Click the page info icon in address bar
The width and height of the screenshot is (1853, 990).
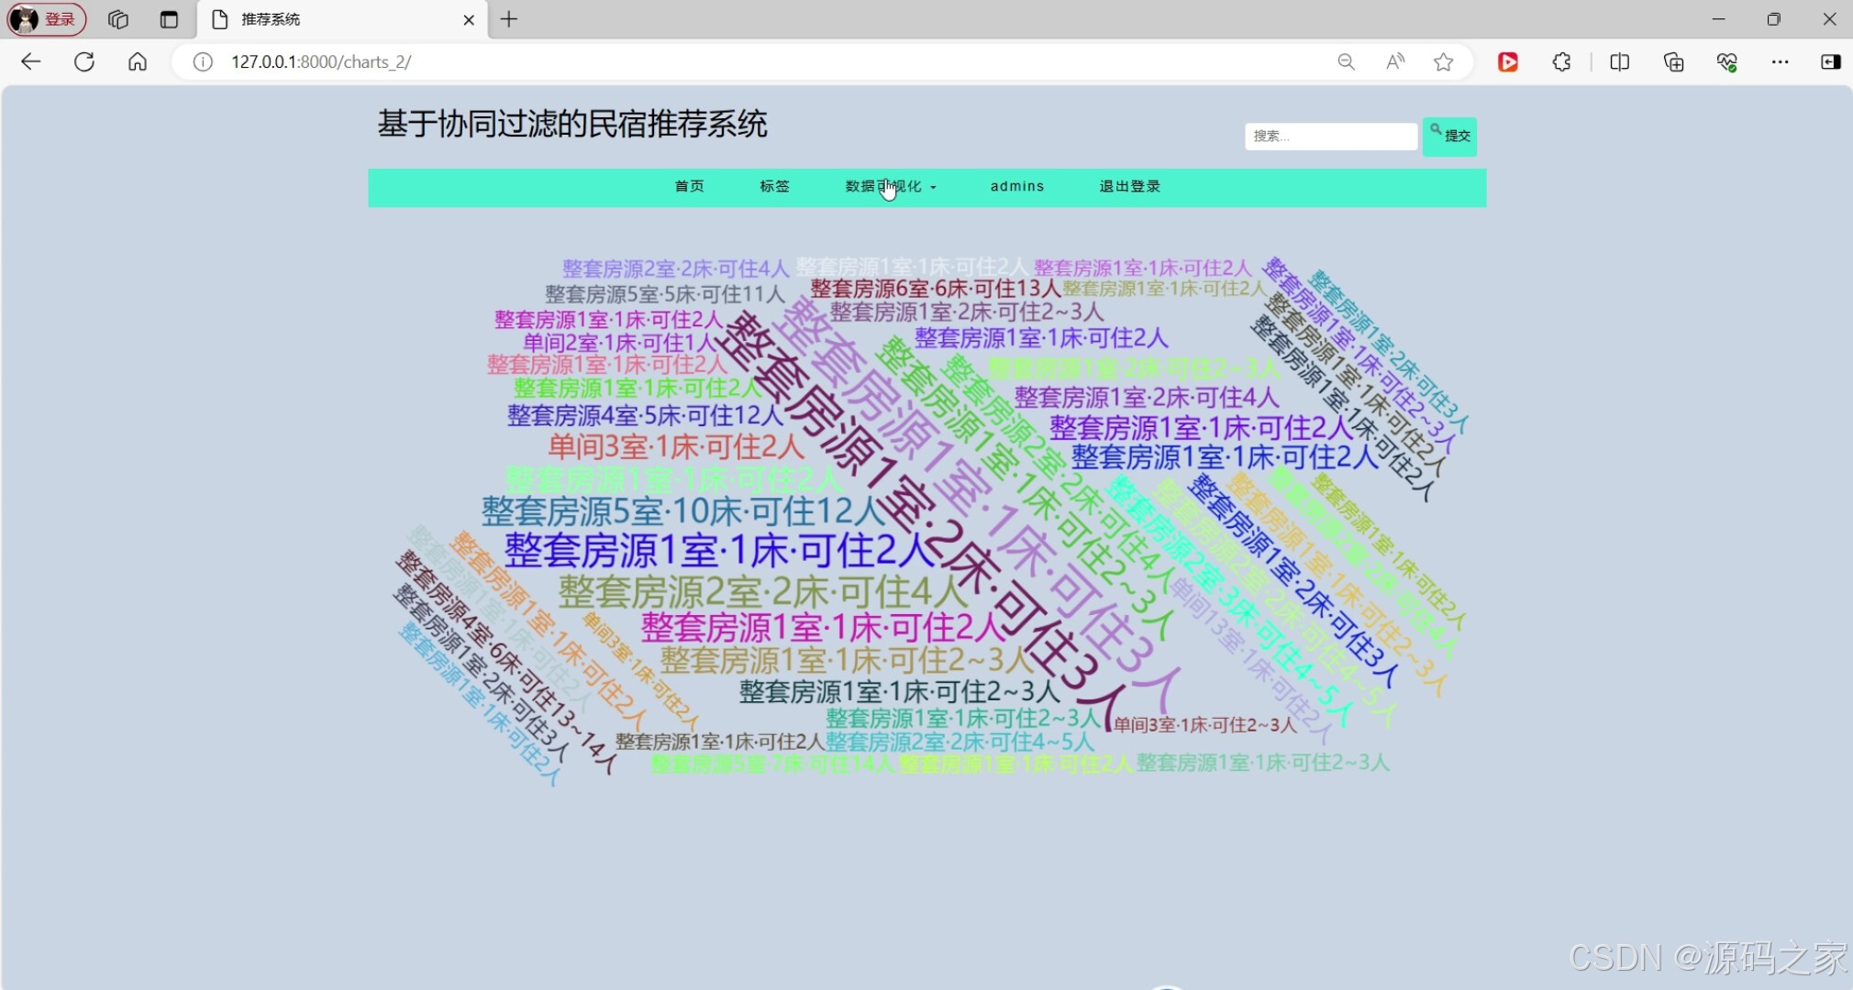pyautogui.click(x=201, y=61)
